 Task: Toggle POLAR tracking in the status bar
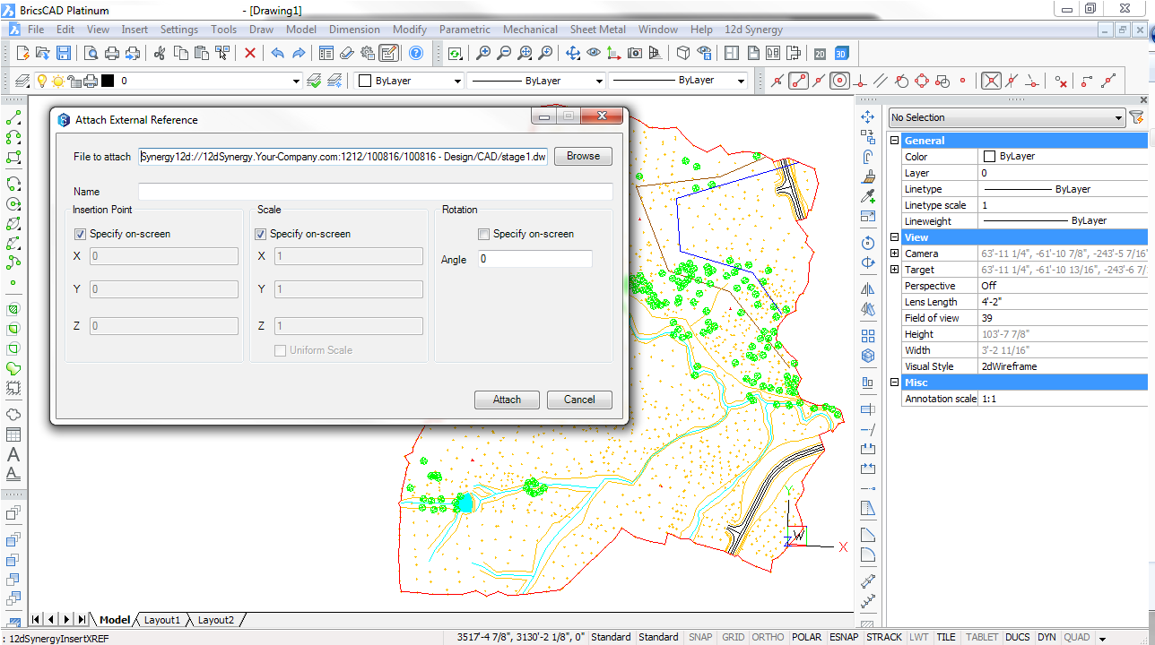[806, 637]
